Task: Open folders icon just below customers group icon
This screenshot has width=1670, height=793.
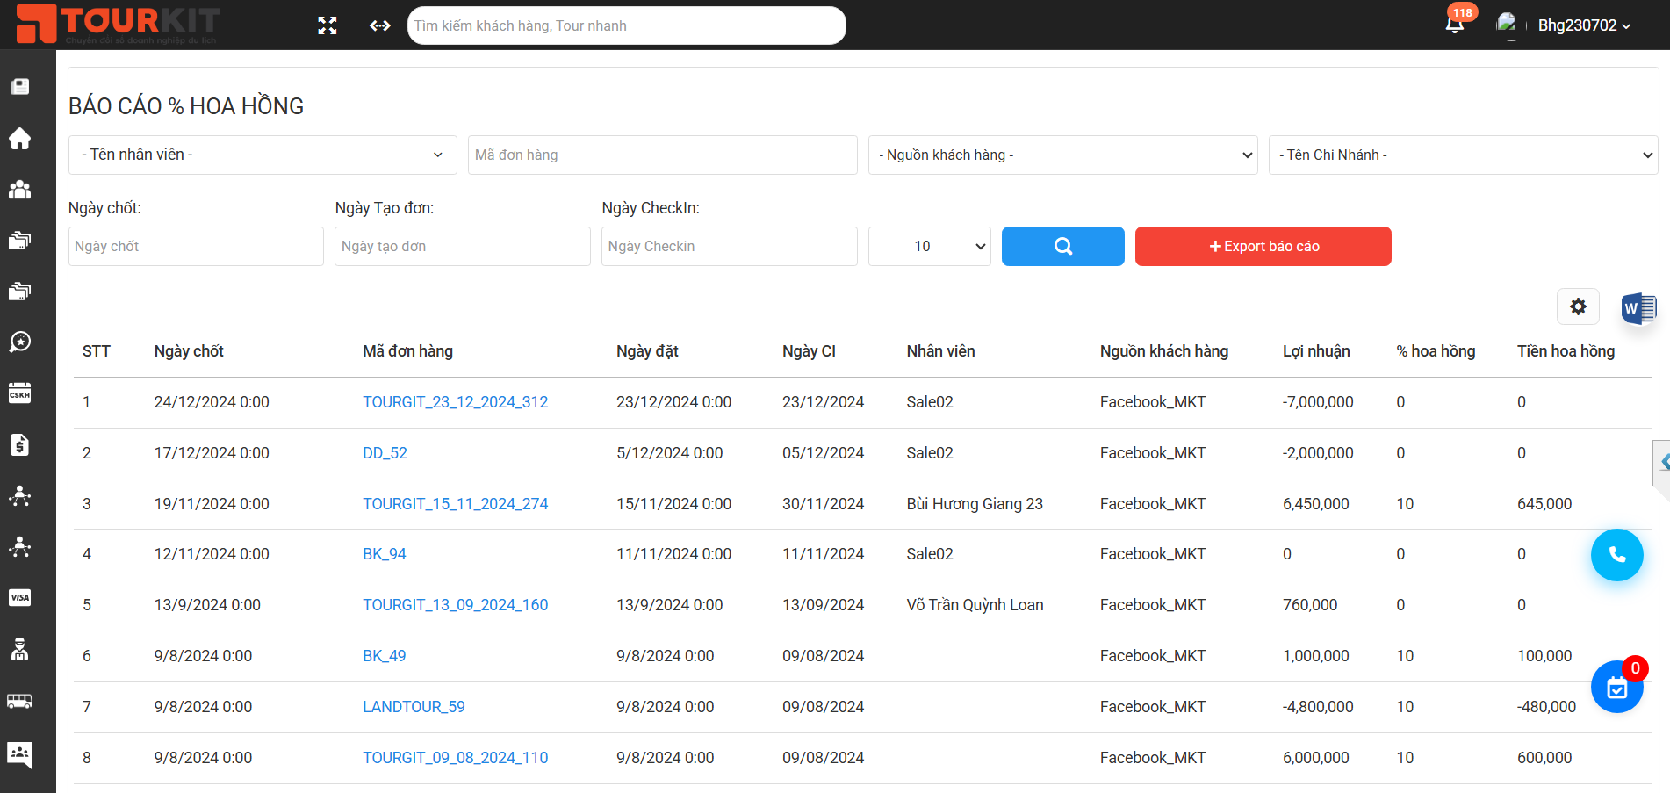Action: (x=19, y=240)
